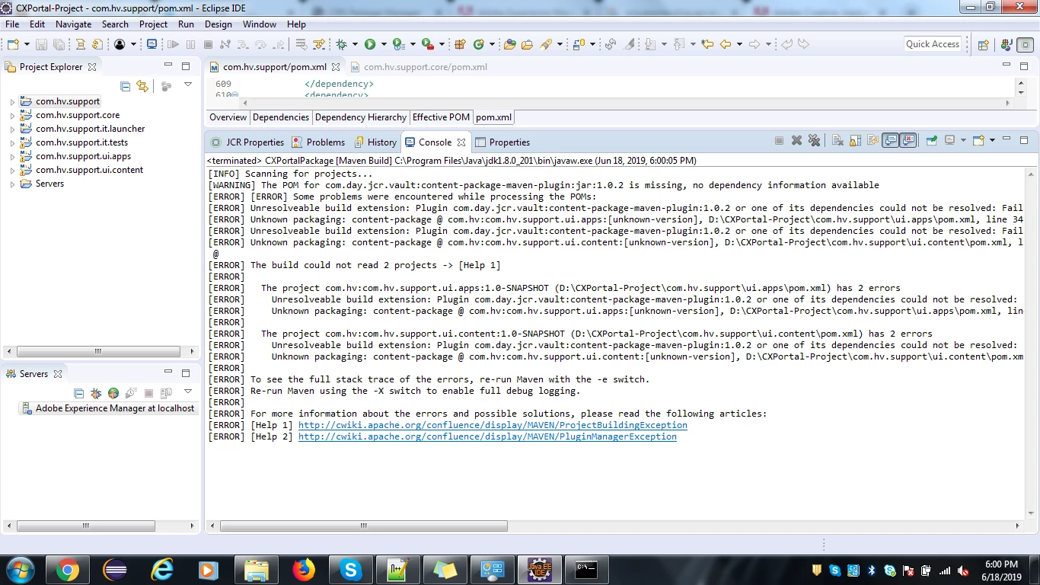The height and width of the screenshot is (585, 1040).
Task: Switch to the Dependency Hierarchy editor tab
Action: pyautogui.click(x=361, y=117)
